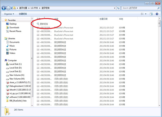The image size is (162, 117).
Task: Expand the view options dropdown arrow
Action: tap(146, 14)
